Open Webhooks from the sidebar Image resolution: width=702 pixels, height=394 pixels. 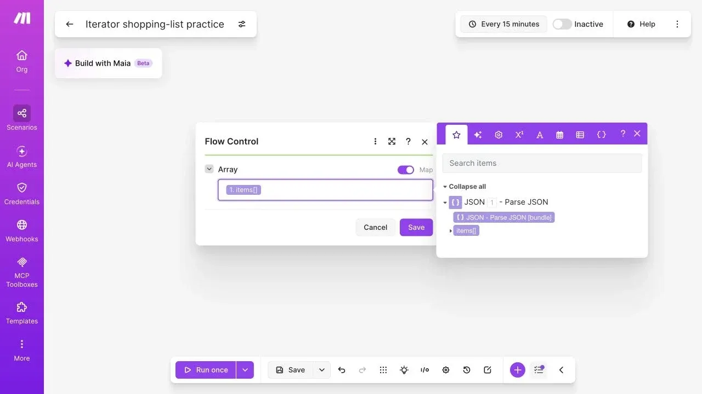tap(22, 231)
